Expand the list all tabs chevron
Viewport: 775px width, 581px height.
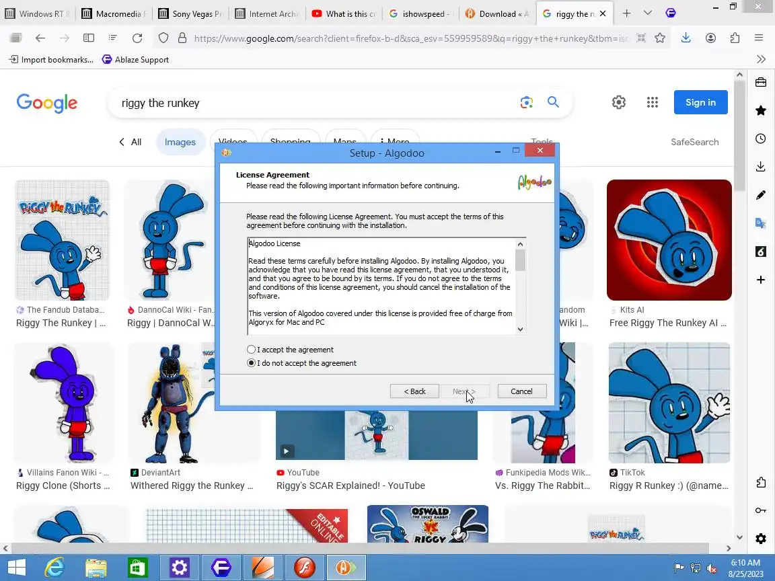(x=647, y=13)
